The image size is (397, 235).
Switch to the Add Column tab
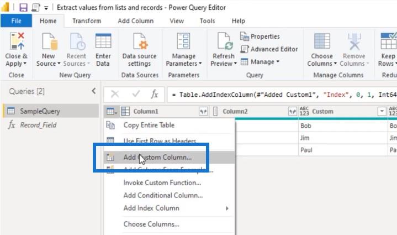(136, 21)
